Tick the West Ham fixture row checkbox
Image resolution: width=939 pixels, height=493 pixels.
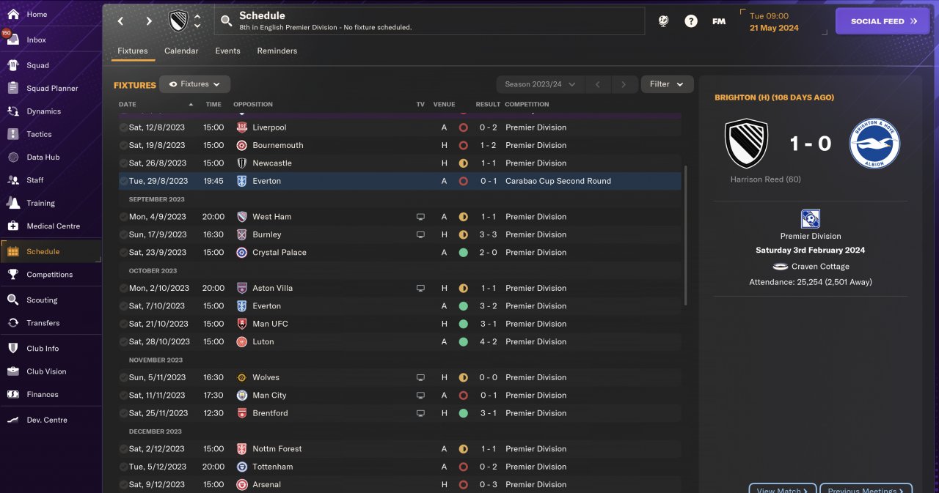pyautogui.click(x=123, y=217)
